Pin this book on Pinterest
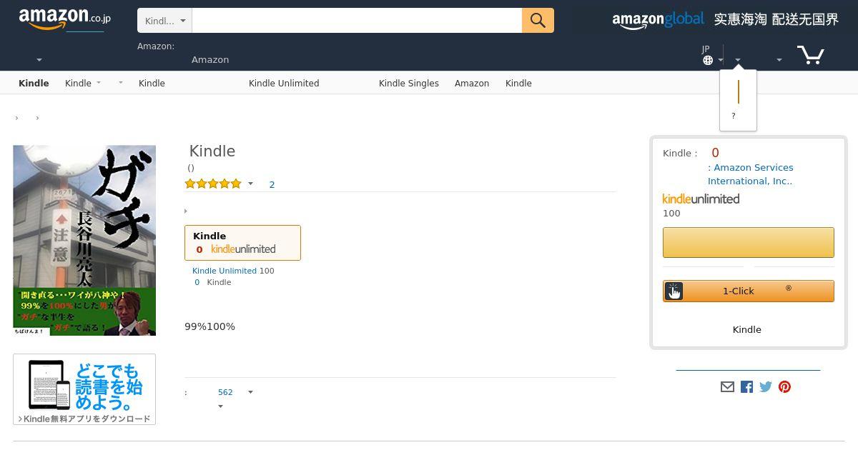Viewport: 858px width, 450px height. [785, 386]
